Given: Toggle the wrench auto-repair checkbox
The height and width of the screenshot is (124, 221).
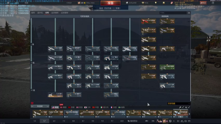Looking at the screenshot, I should coord(183,107).
